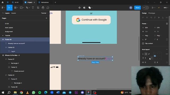The height and width of the screenshot is (95, 170).
Task: Add a new page with plus icon
Action: click(x=46, y=18)
